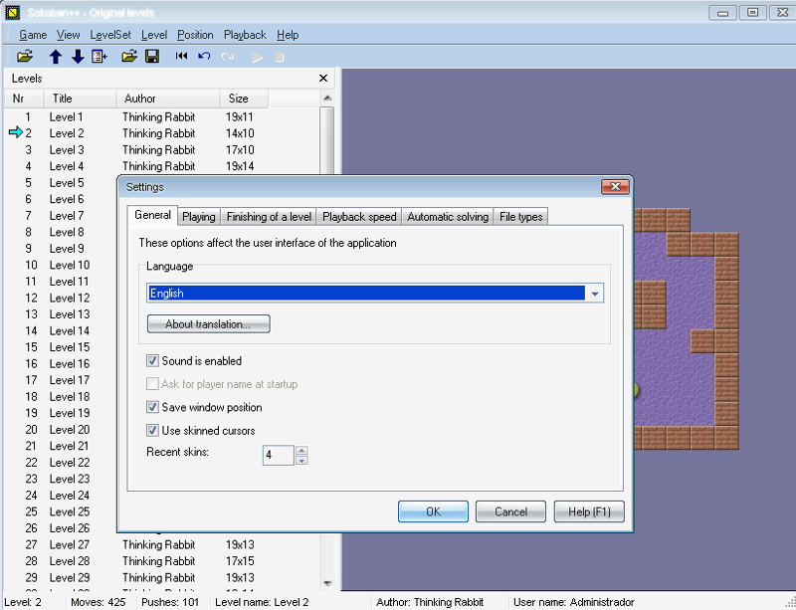Click the Recent skins number field

tap(278, 456)
